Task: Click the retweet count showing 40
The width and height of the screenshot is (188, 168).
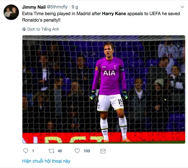Action: coord(60,151)
